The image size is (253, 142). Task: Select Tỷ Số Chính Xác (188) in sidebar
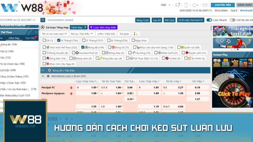coord(13,64)
